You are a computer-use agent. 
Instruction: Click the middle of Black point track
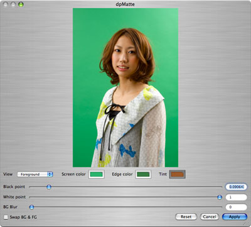pyautogui.click(x=125, y=187)
